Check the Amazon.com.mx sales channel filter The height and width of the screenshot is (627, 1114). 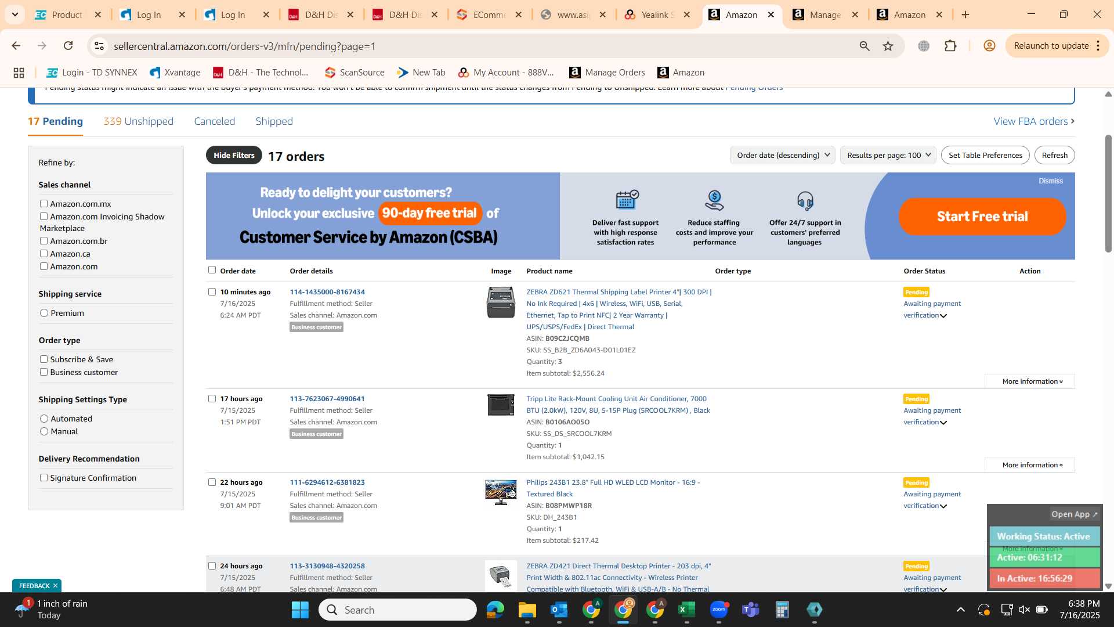44,204
